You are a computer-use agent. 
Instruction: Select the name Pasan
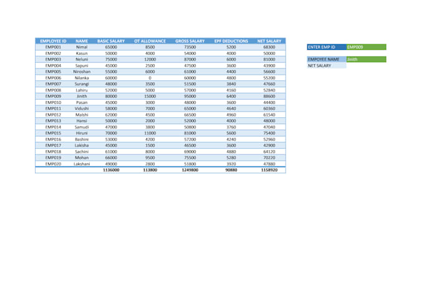coord(82,102)
